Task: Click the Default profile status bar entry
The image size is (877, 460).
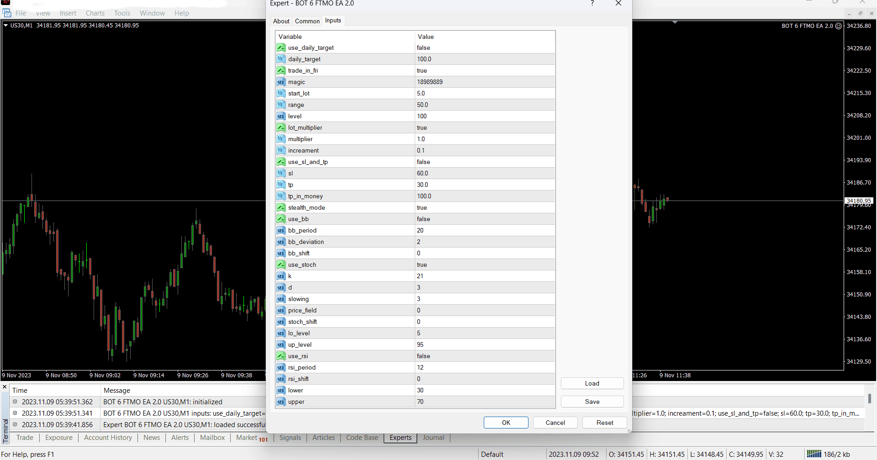Action: 492,454
